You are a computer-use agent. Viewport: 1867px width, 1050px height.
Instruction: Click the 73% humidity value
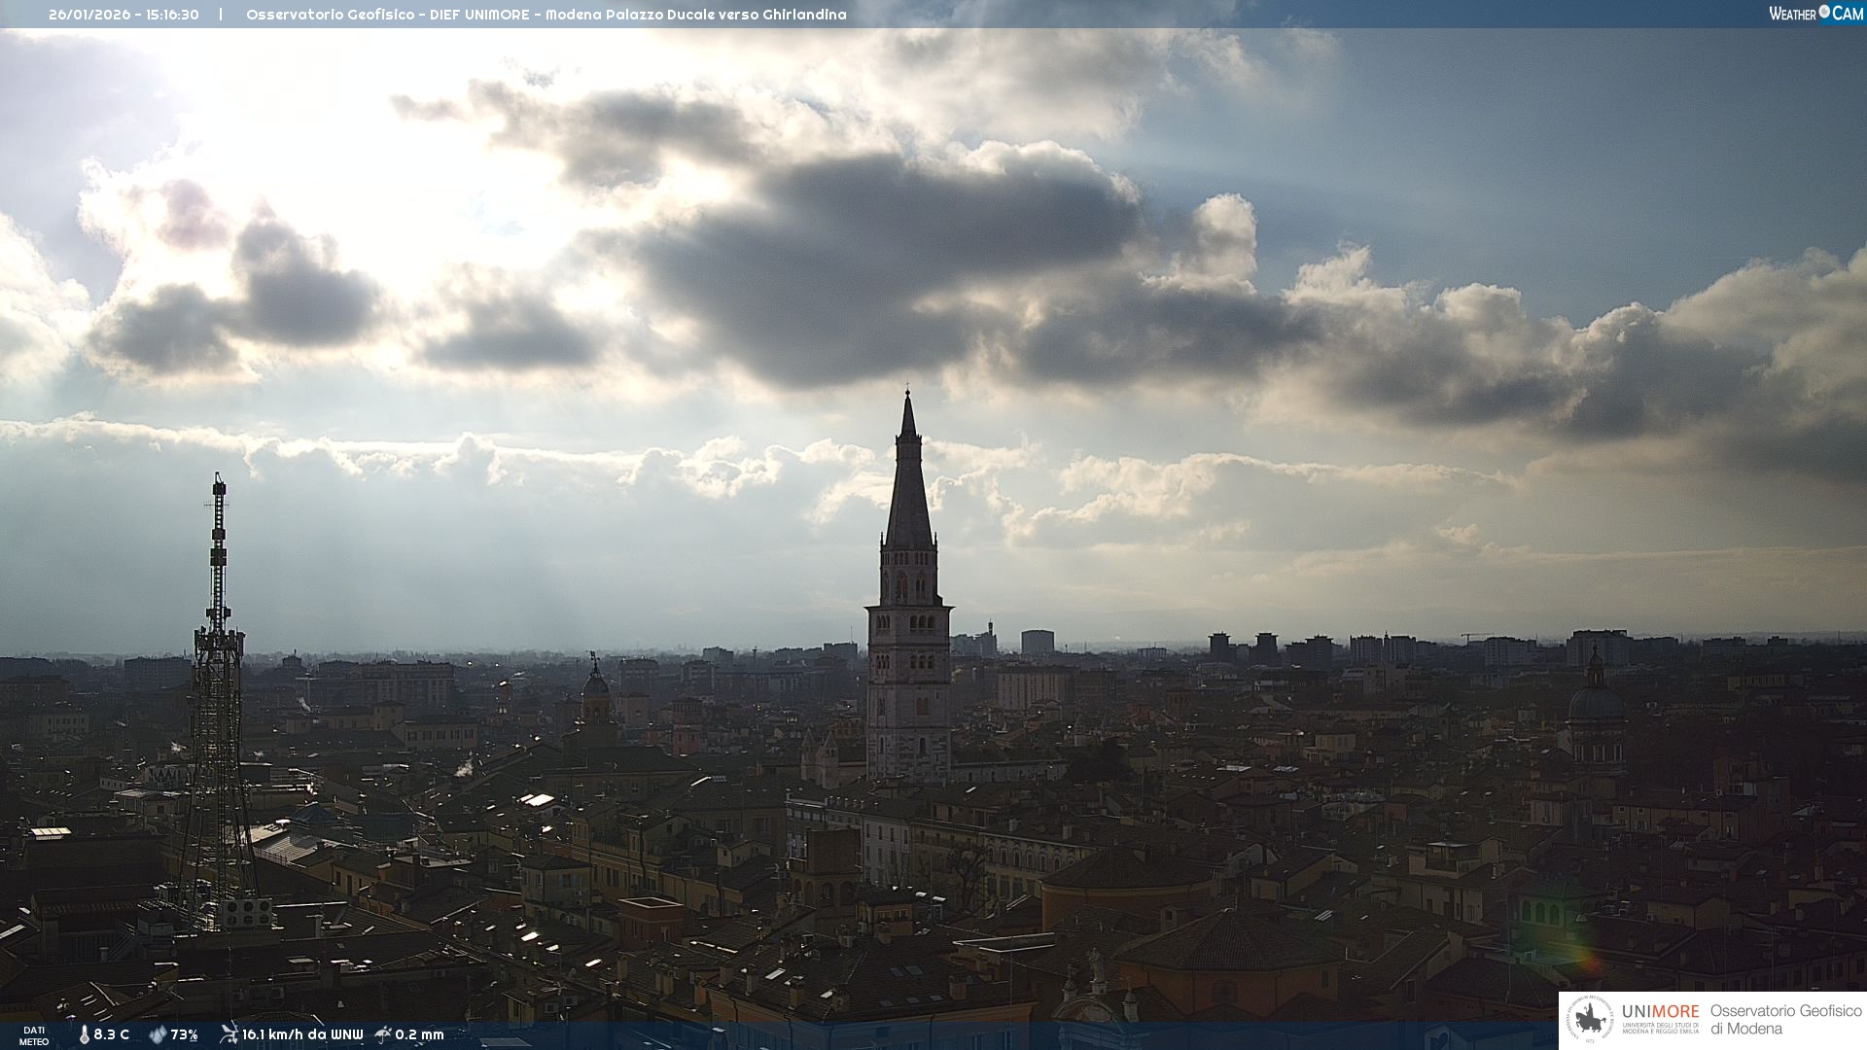(x=184, y=1034)
